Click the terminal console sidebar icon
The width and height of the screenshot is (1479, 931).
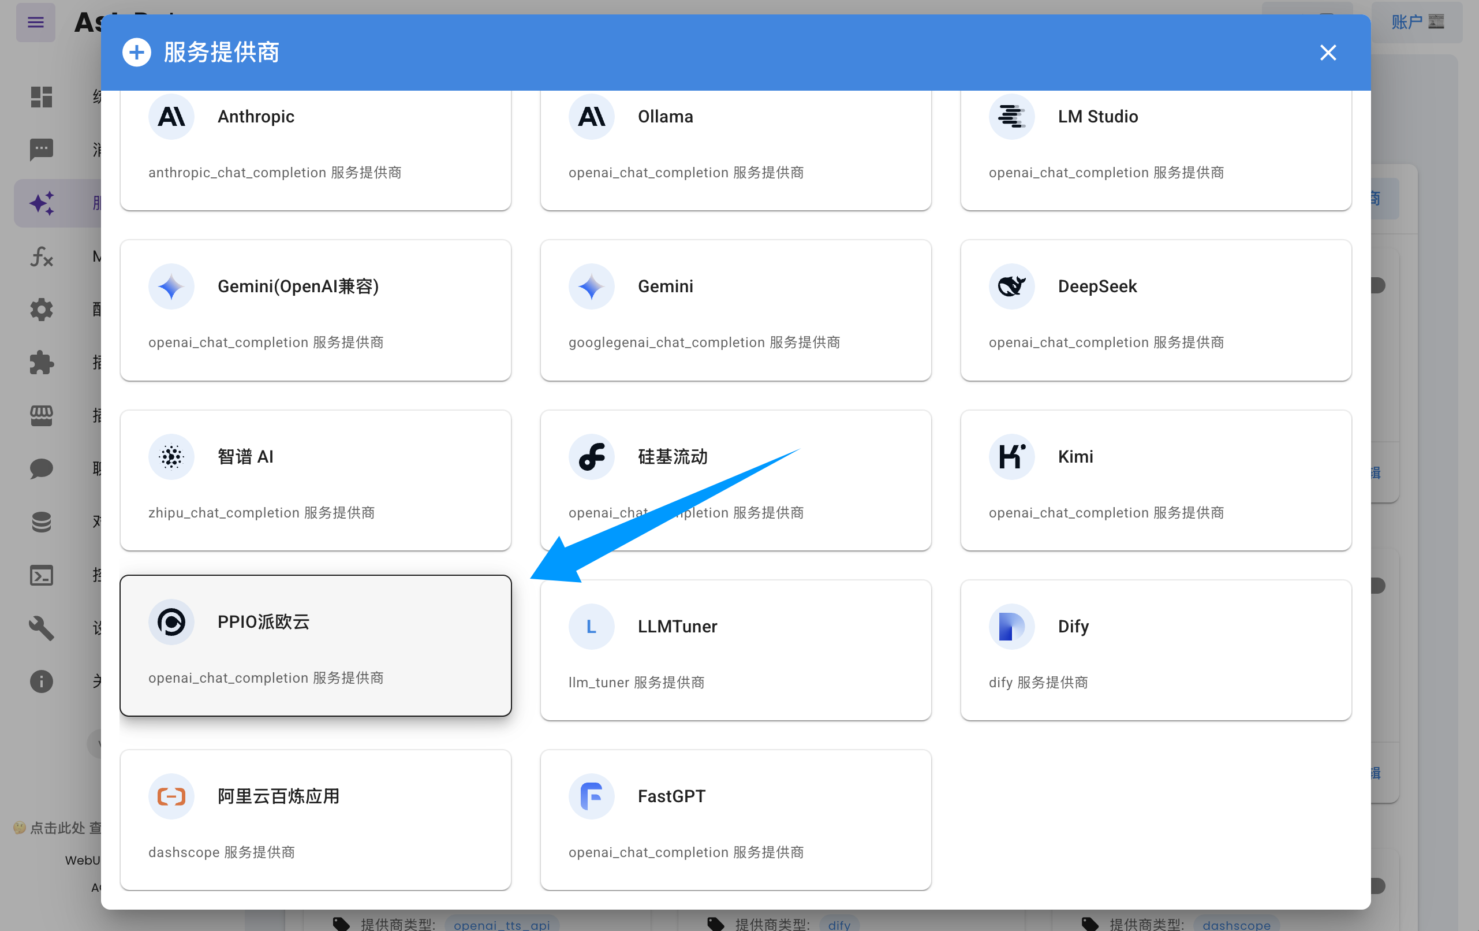click(41, 576)
